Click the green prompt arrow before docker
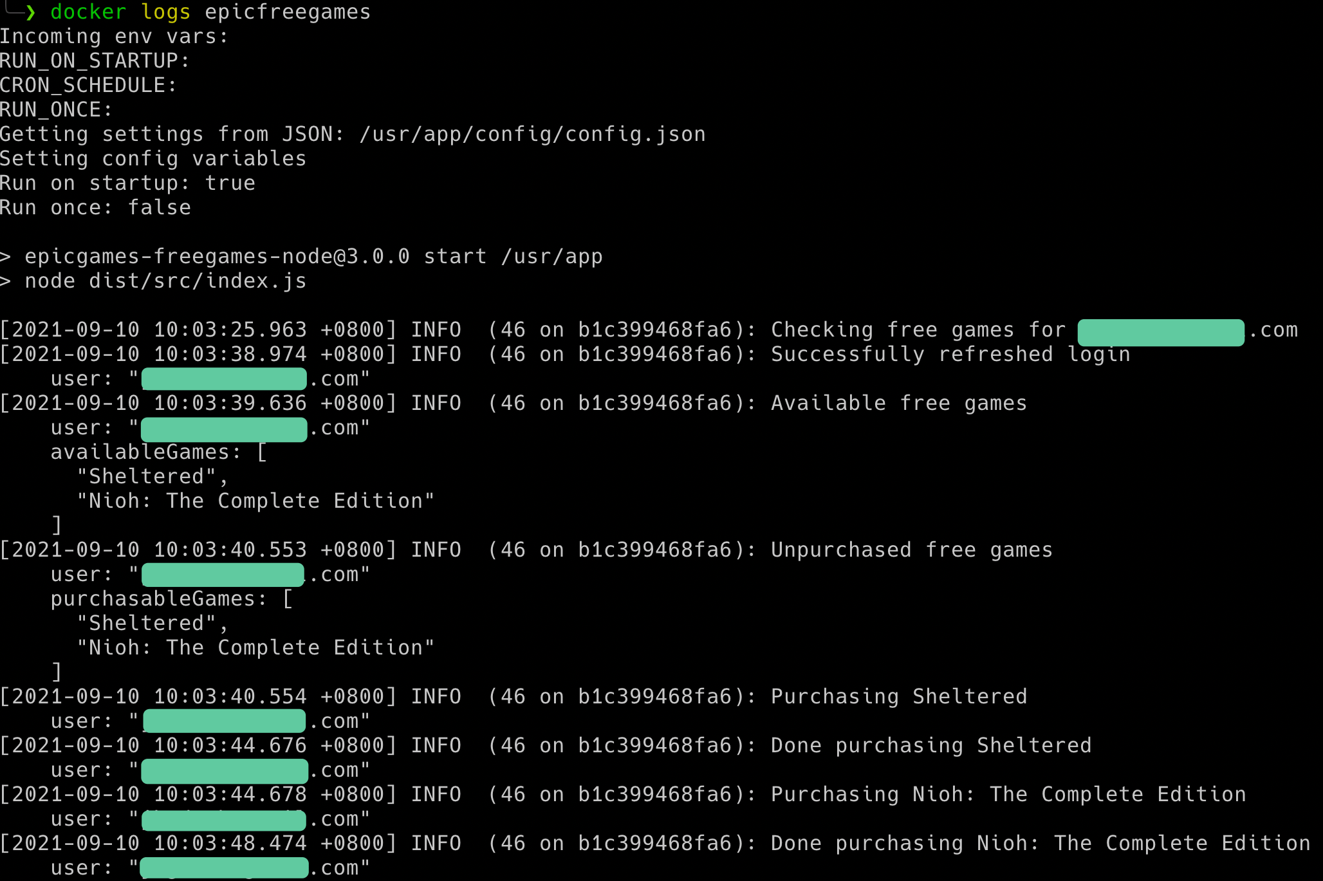This screenshot has width=1323, height=881. [30, 12]
